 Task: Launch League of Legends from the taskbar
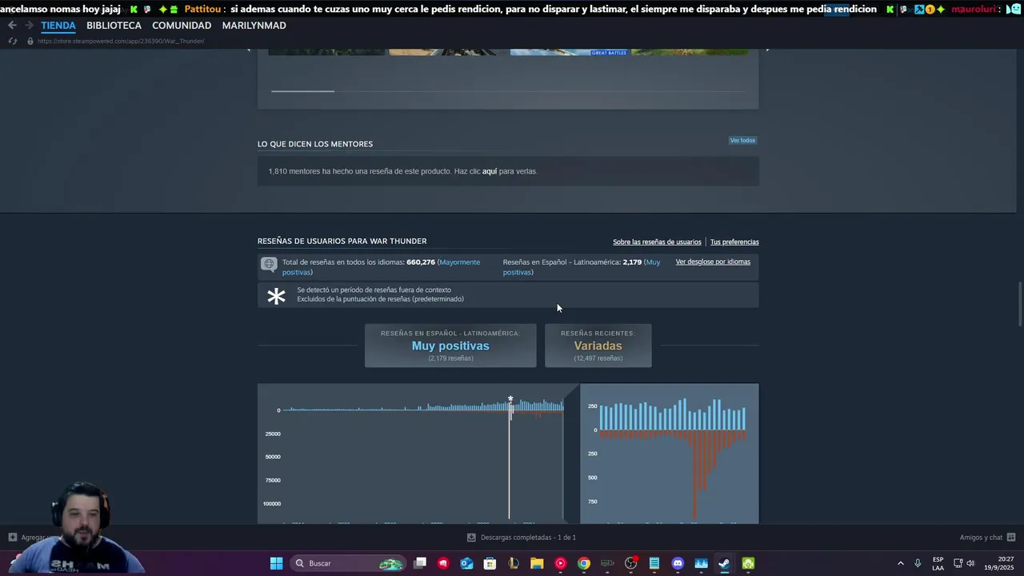point(514,563)
